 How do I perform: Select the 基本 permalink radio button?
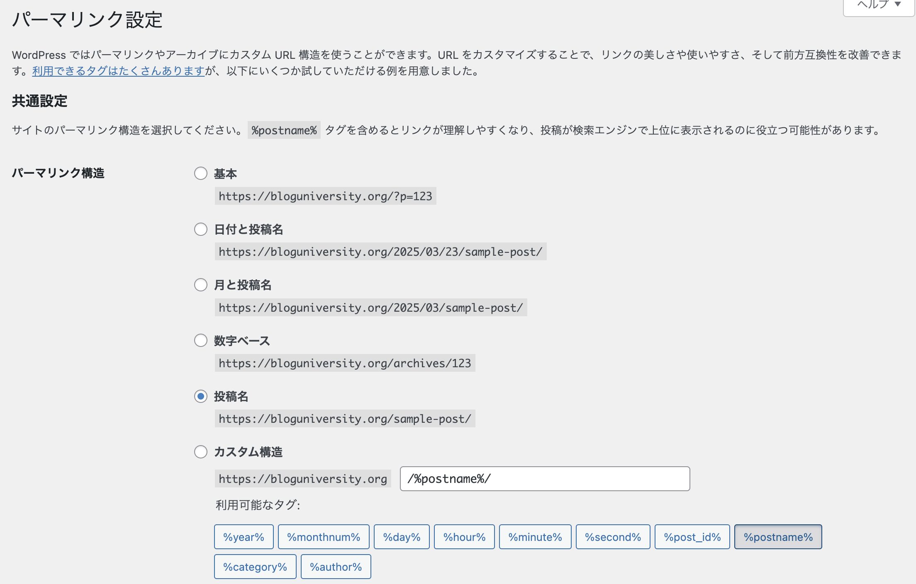pos(201,173)
